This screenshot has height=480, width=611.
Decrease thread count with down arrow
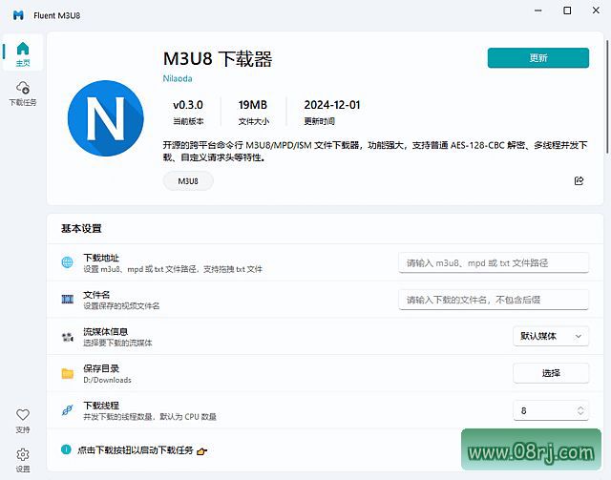(580, 413)
